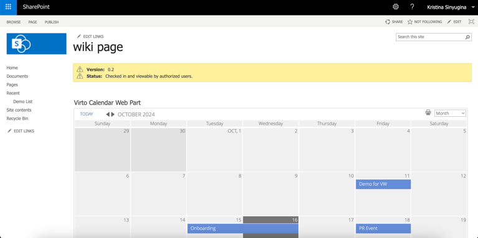Select calendar day 16
This screenshot has height=238, width=478.
(x=271, y=227)
